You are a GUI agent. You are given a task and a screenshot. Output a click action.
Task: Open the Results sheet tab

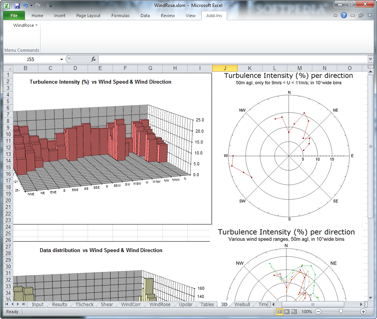click(x=60, y=304)
